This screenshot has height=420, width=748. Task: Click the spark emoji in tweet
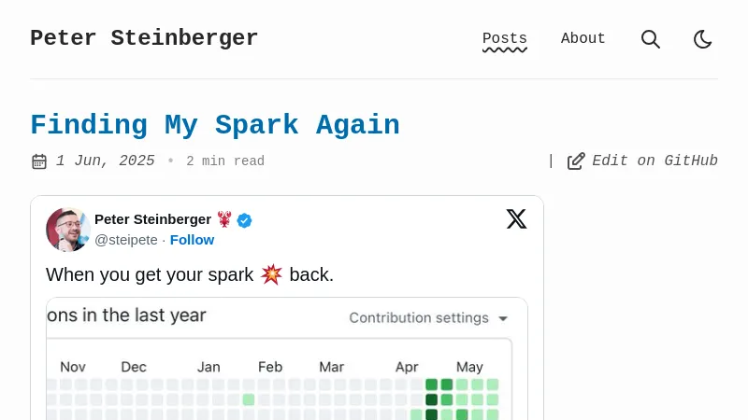tap(272, 274)
